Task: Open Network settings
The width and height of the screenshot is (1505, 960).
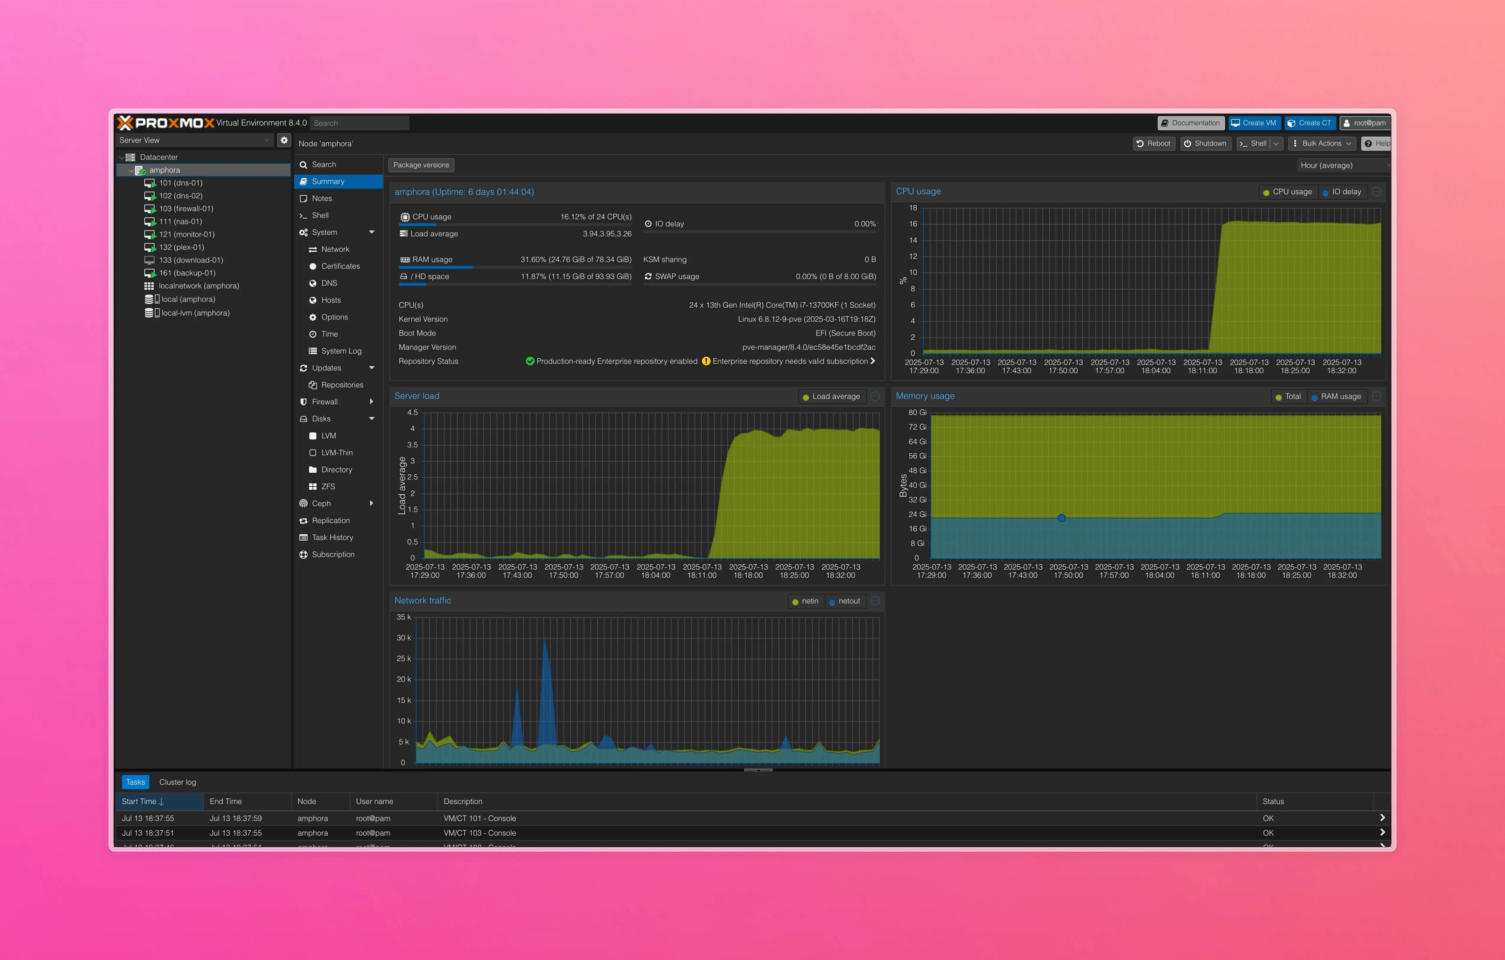Action: click(x=338, y=249)
